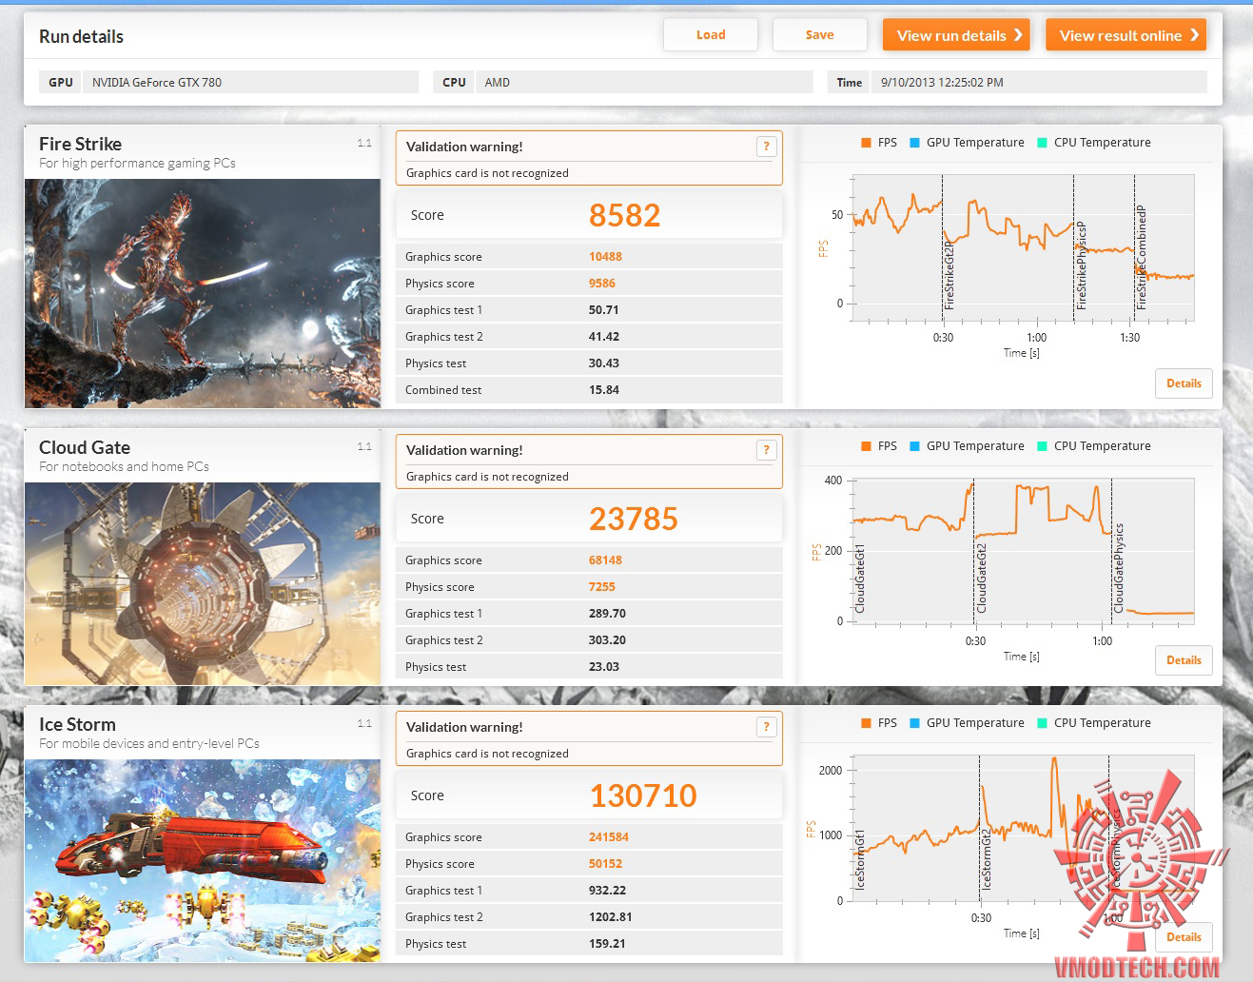Click 'For notebooks and home PCs' subtitle
1253x982 pixels.
124,467
